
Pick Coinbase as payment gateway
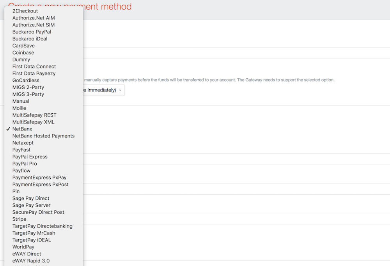click(44, 53)
